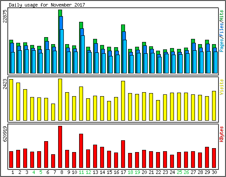
Task: Select the cyan Pages bar for day 17
Action: point(125,56)
